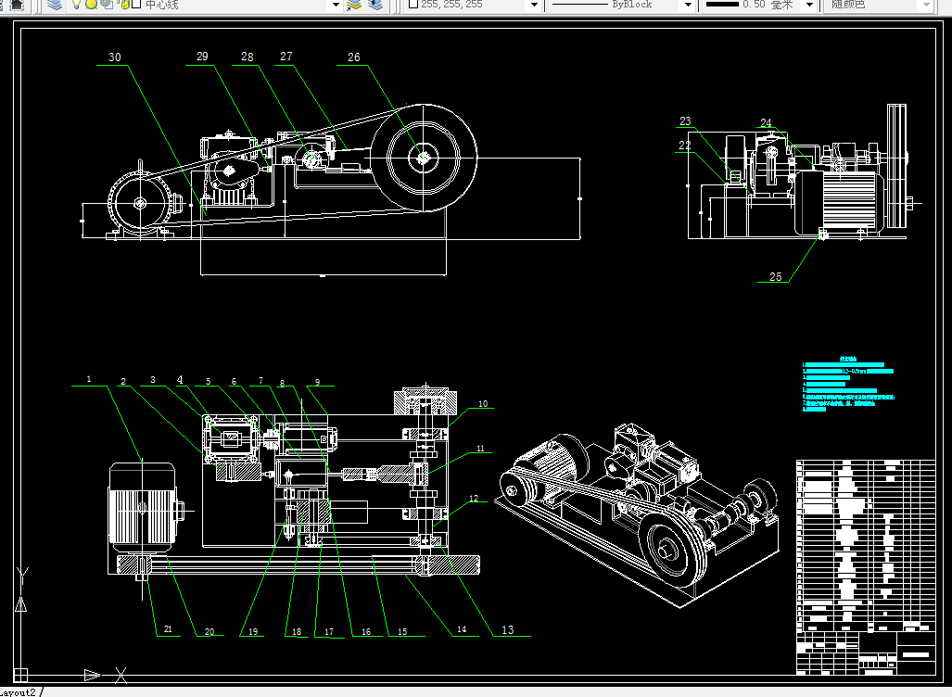The width and height of the screenshot is (952, 697).
Task: Select part balloon number 19
Action: coord(253,631)
